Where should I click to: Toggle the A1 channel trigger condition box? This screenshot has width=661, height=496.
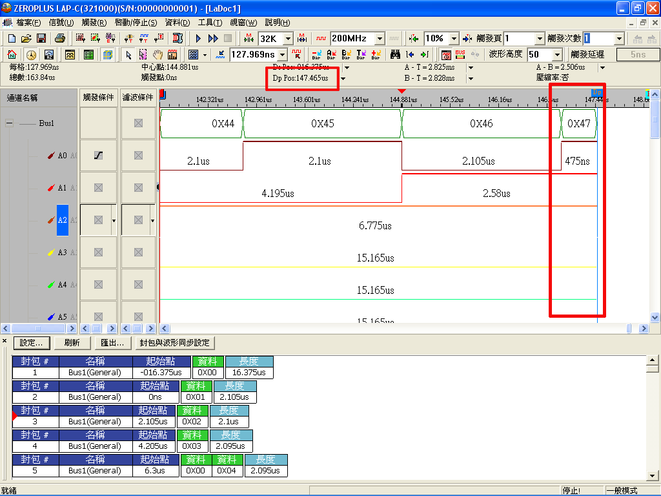pyautogui.click(x=98, y=188)
